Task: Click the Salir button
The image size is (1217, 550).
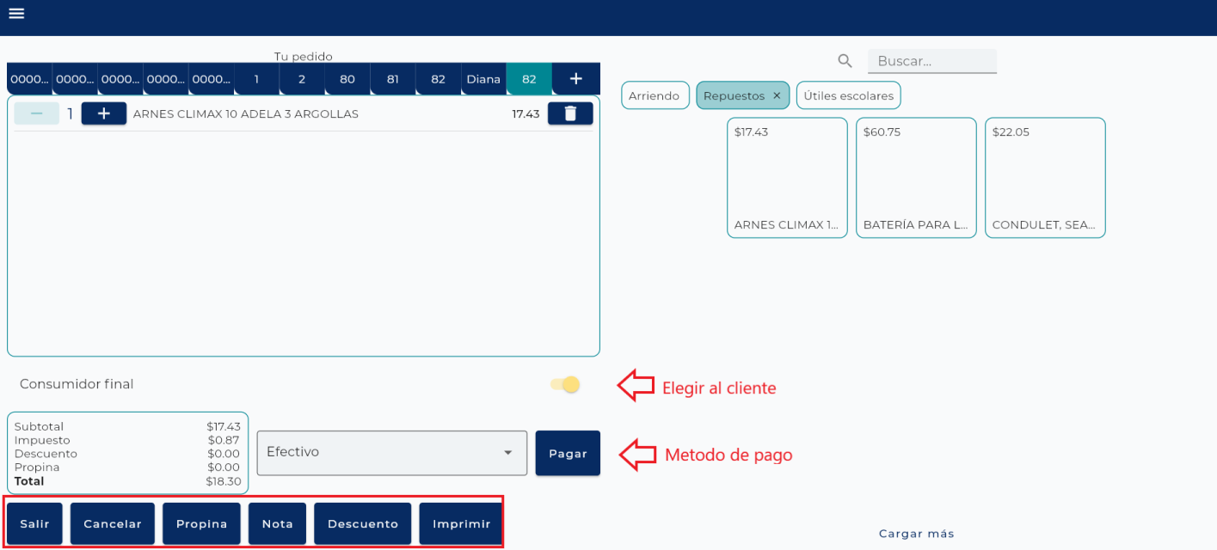Action: point(35,523)
